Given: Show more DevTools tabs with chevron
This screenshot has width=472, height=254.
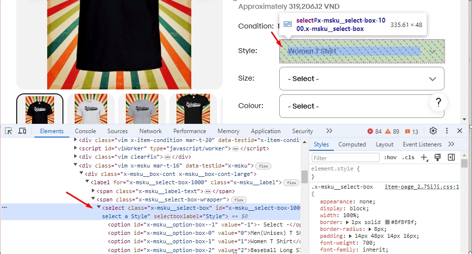Looking at the screenshot, I should [x=329, y=131].
